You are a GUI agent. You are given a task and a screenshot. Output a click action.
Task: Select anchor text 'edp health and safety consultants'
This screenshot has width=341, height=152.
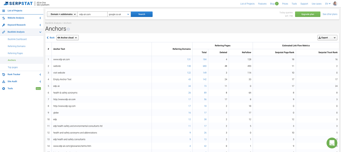pos(69,139)
